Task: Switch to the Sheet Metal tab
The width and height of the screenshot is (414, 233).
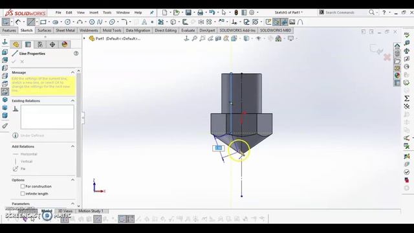Action: (x=65, y=30)
